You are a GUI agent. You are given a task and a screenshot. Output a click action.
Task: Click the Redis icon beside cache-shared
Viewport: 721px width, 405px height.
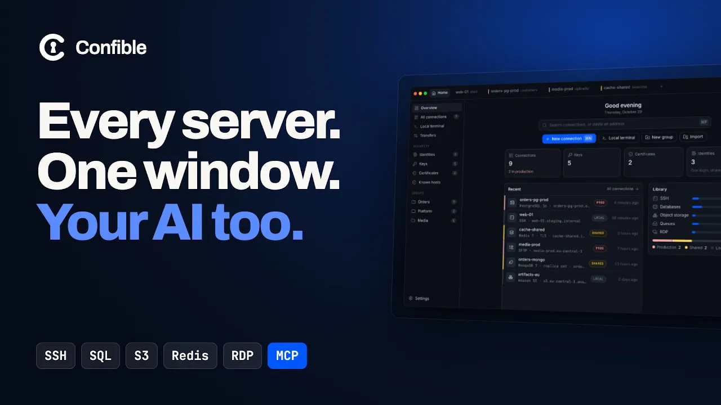coord(511,232)
